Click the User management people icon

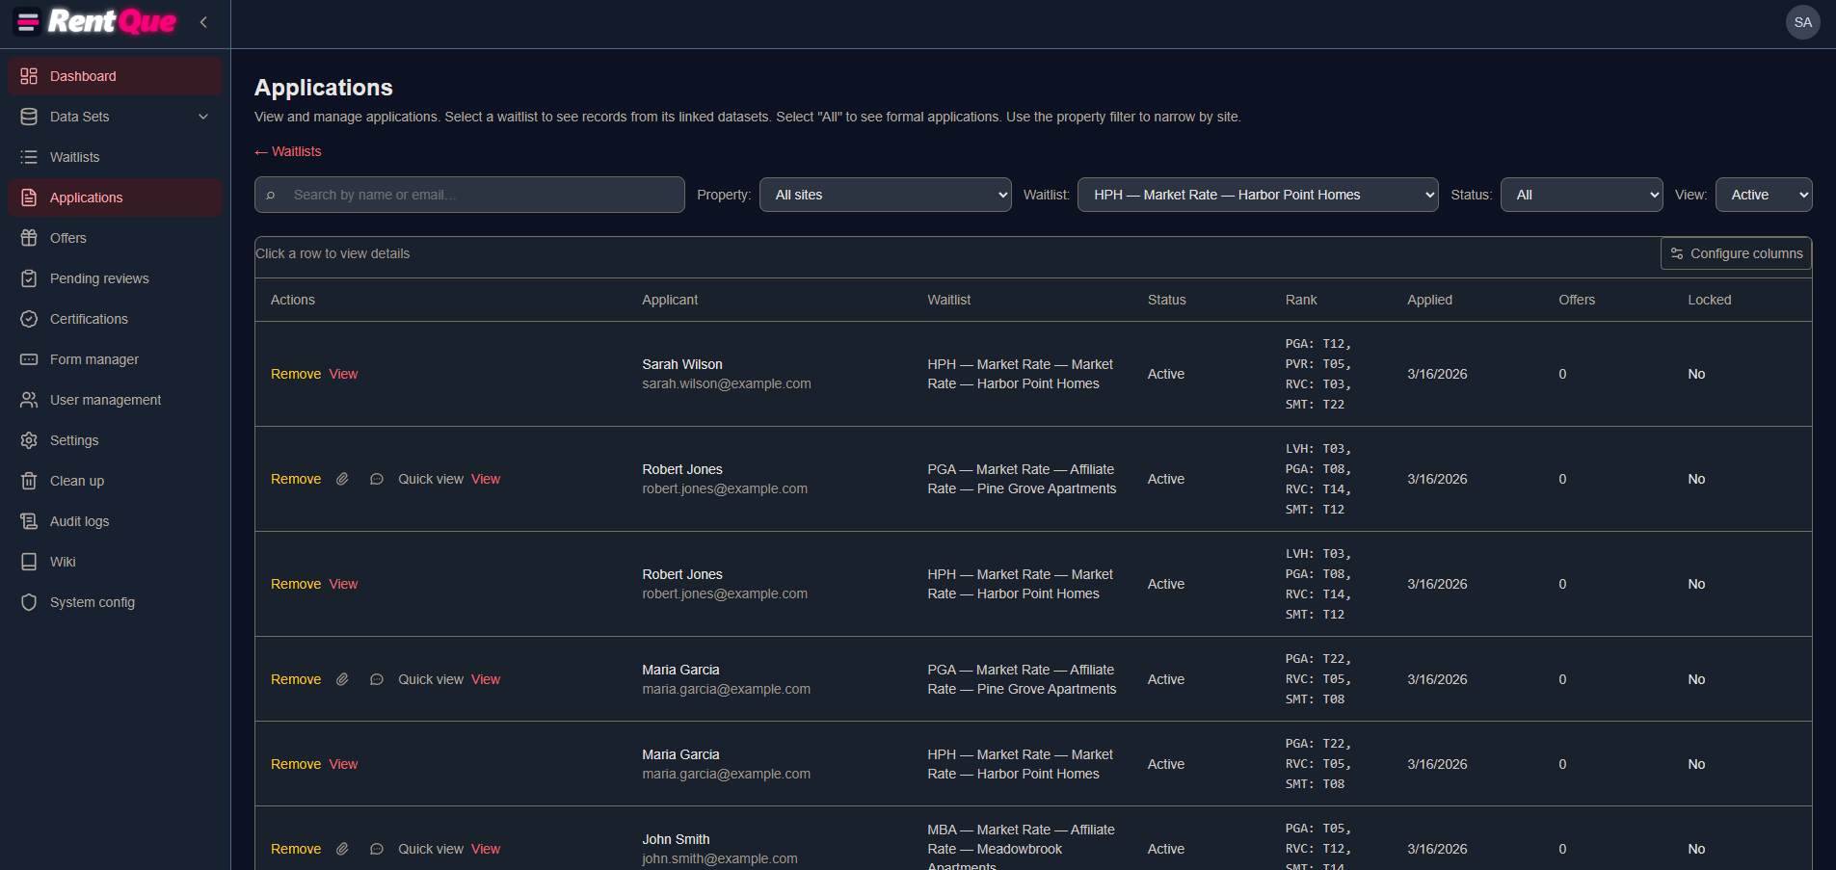pyautogui.click(x=29, y=400)
